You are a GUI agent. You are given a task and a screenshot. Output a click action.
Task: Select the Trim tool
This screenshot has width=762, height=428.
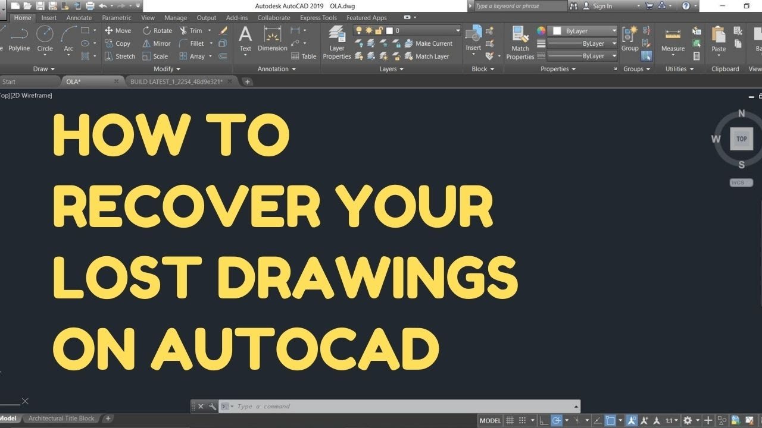coord(190,30)
